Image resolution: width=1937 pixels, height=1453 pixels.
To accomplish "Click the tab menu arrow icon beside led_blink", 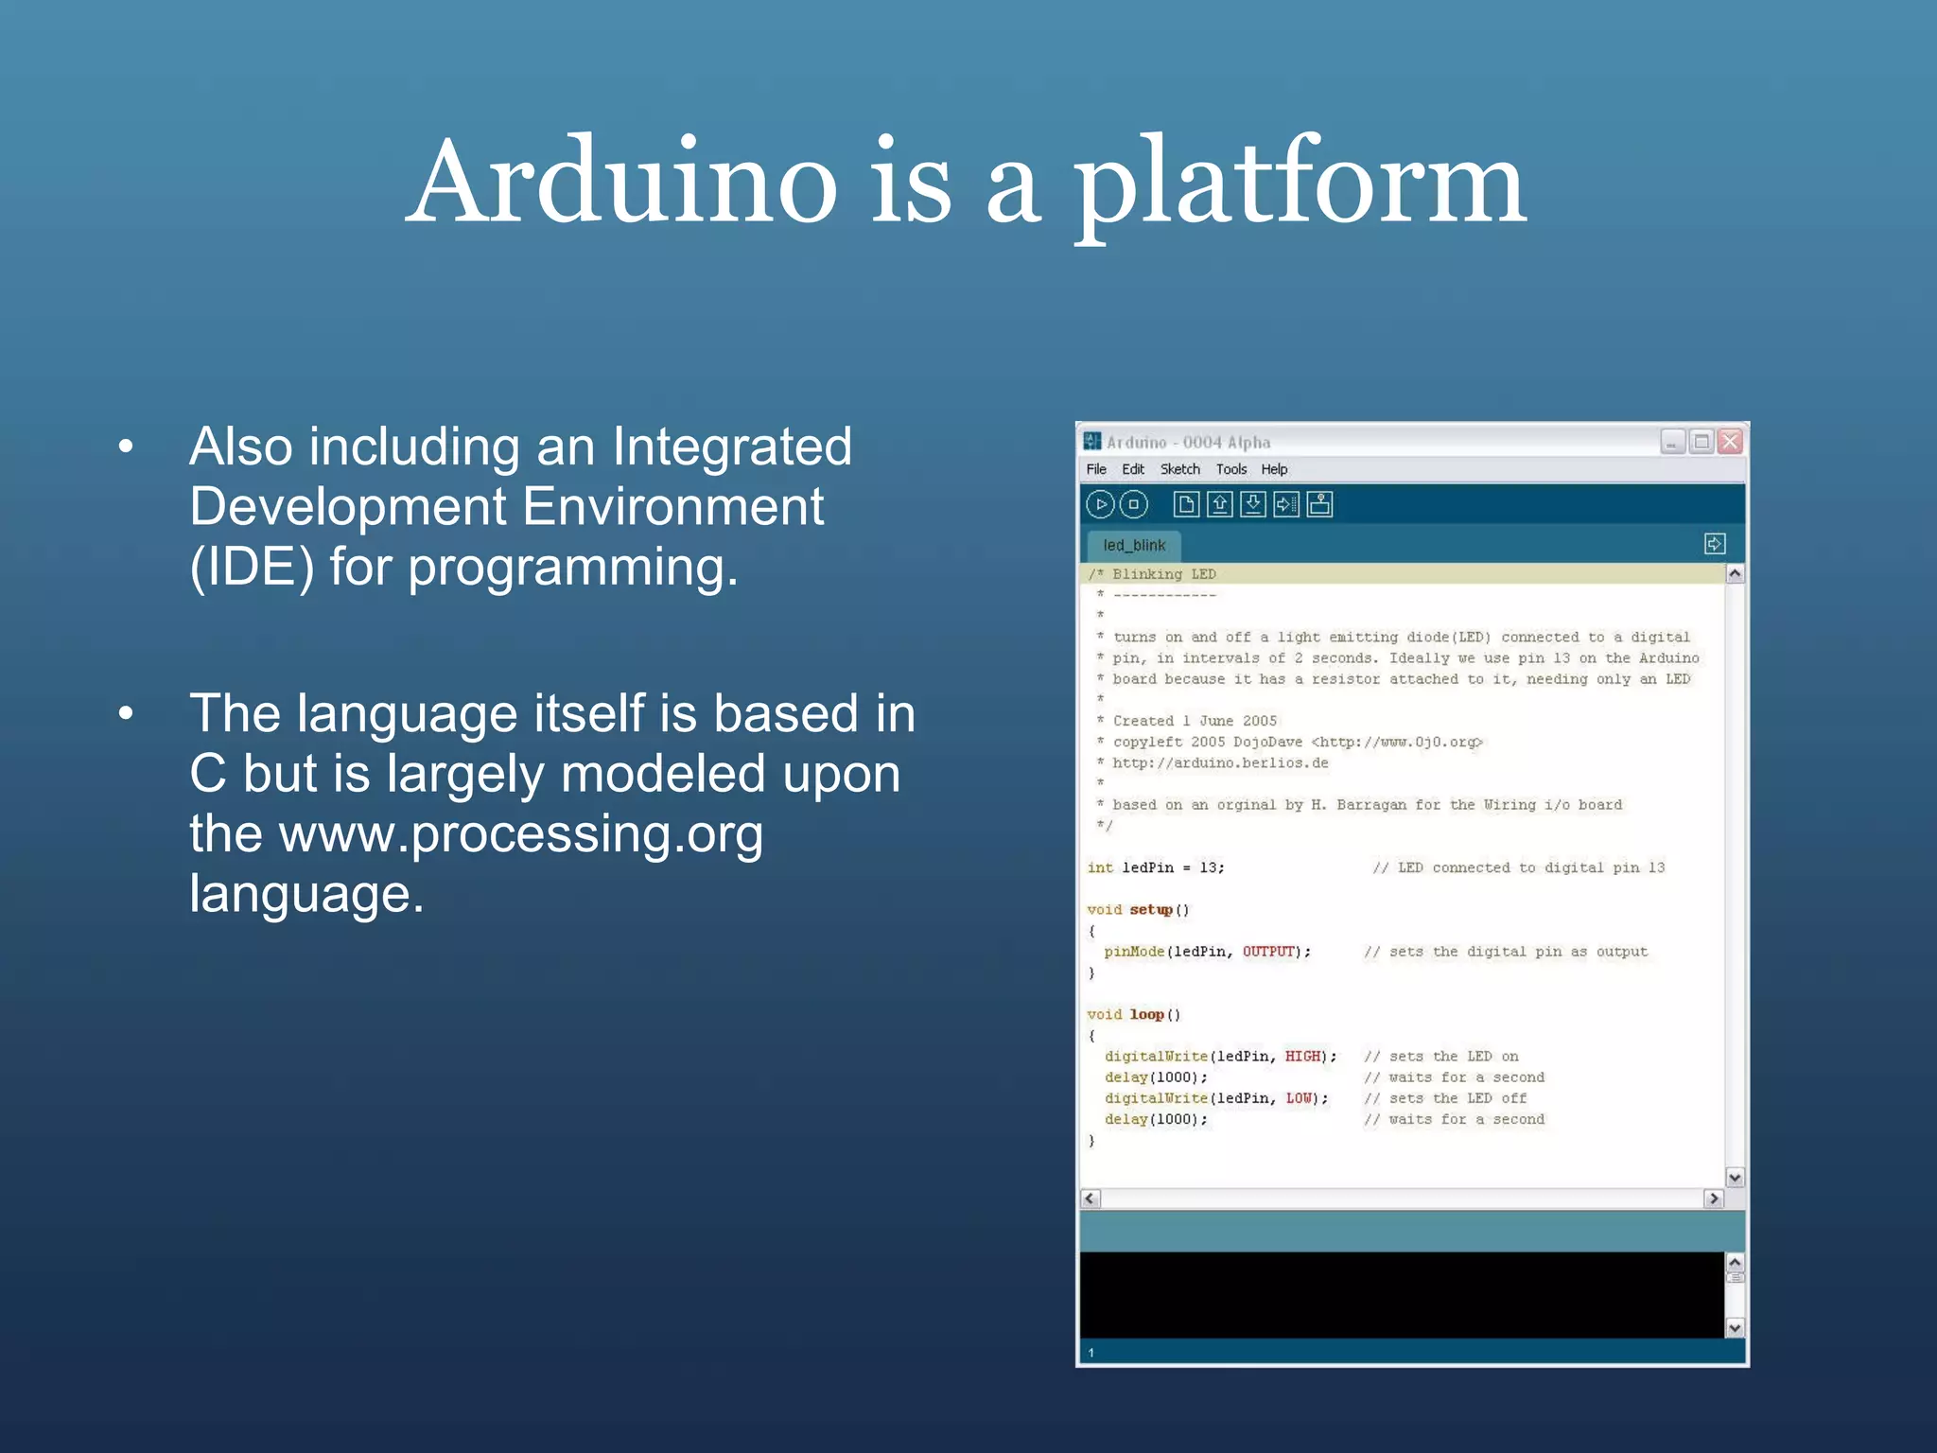I will 1714,544.
